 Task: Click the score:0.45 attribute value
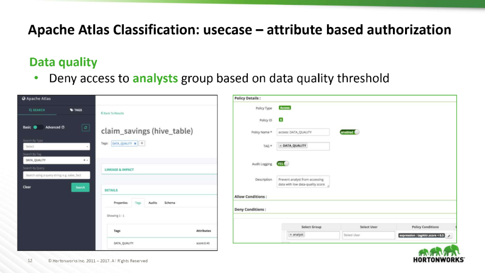203,243
